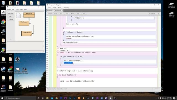Switch to the Hangman editor tab
The image size is (177, 100).
[49, 11]
